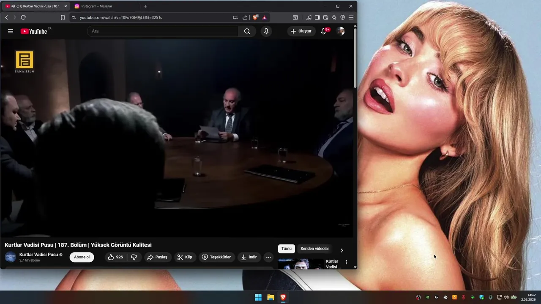Start voice search with microphone icon
This screenshot has width=541, height=304.
click(266, 31)
